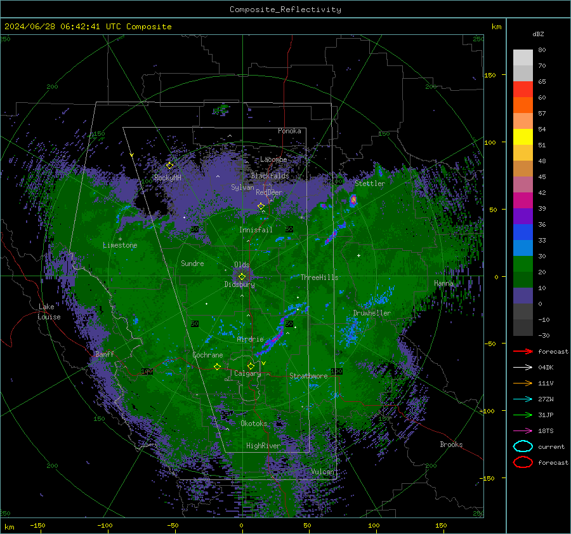Click the Banff label
The height and width of the screenshot is (534, 571).
click(x=105, y=354)
